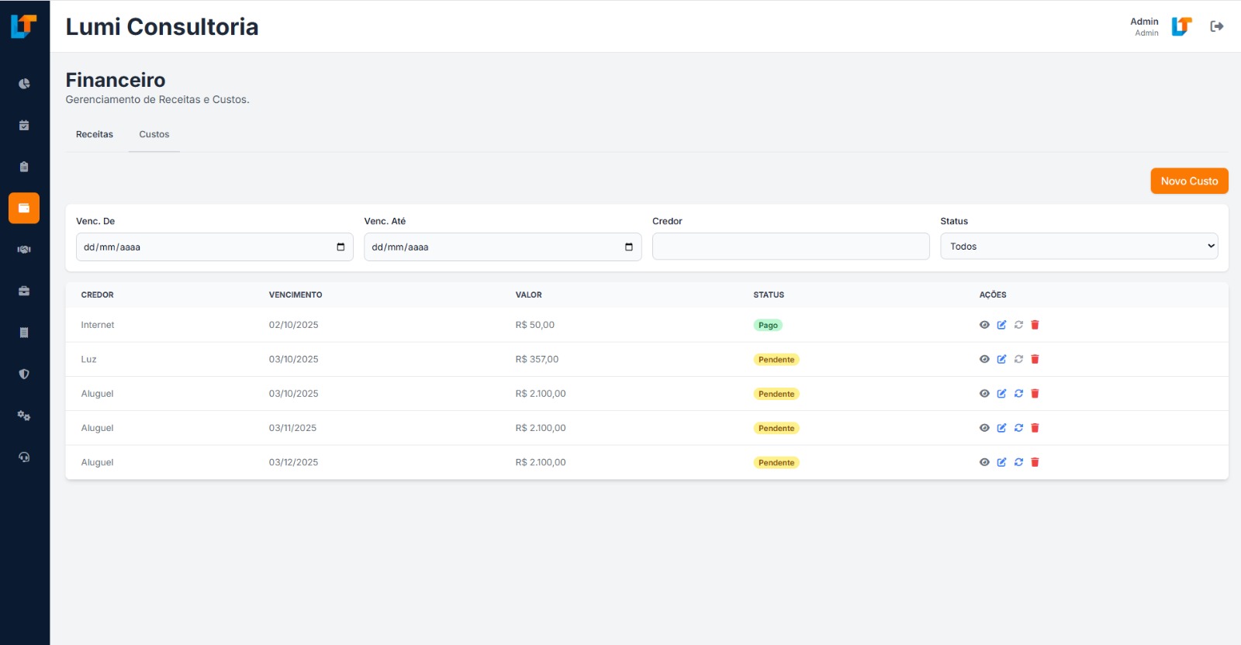
Task: View details of the Luz cost
Action: (x=984, y=359)
